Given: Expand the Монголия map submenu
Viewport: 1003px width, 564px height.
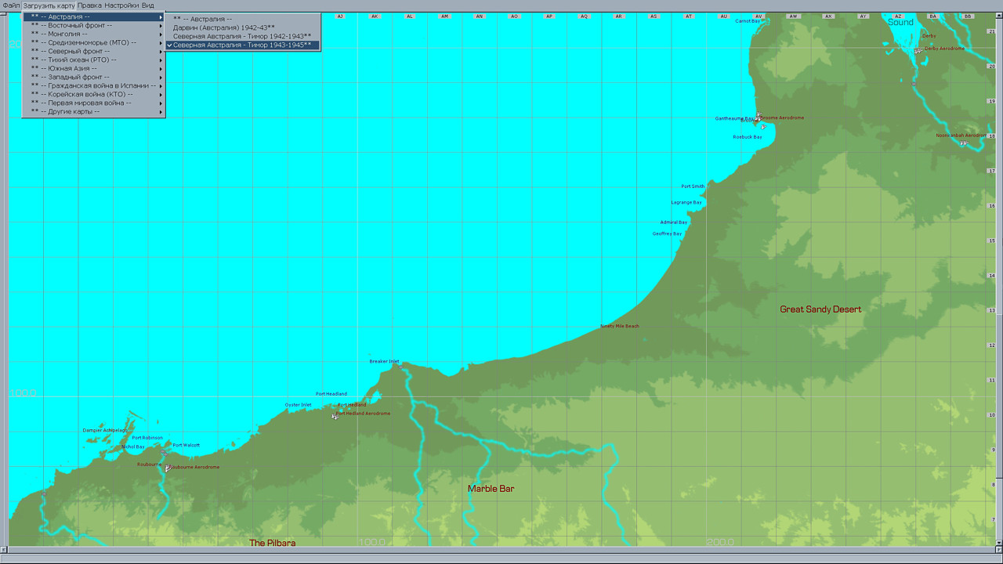Looking at the screenshot, I should [94, 34].
